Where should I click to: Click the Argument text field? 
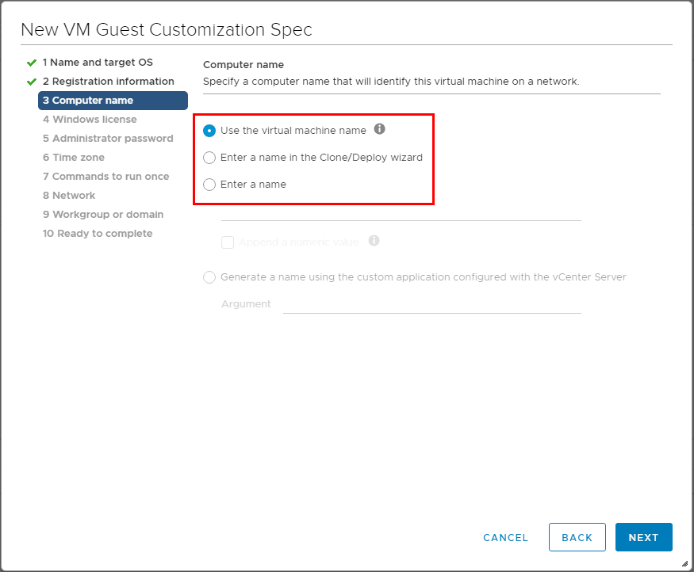pyautogui.click(x=431, y=304)
